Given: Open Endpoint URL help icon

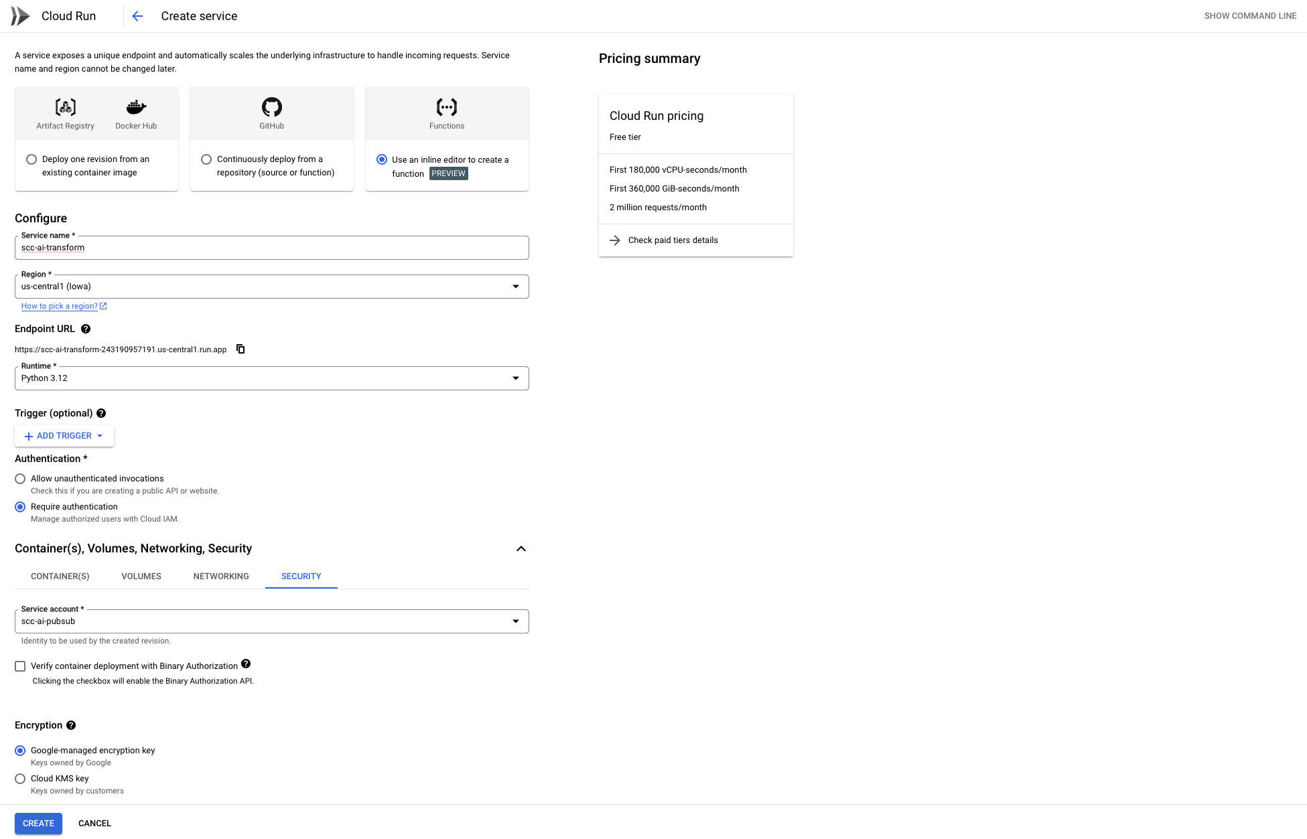Looking at the screenshot, I should point(86,329).
